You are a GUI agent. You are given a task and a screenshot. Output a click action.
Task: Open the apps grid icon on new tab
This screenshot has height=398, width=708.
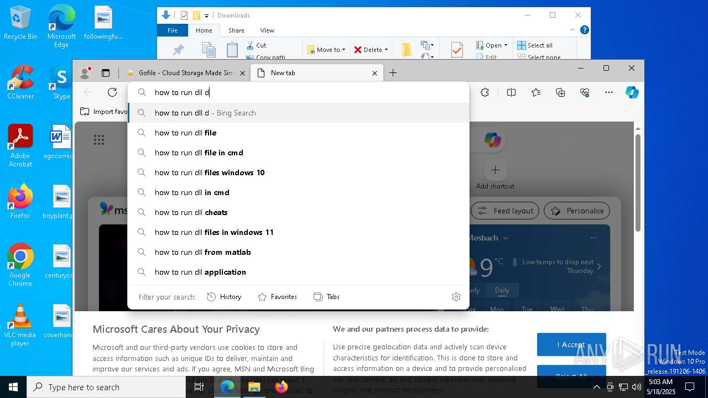tap(99, 140)
